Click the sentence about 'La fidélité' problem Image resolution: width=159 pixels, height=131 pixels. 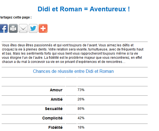pos(84,60)
